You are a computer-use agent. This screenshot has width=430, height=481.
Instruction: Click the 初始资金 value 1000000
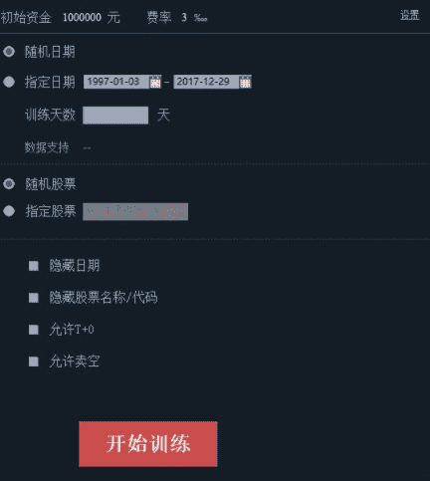82,17
